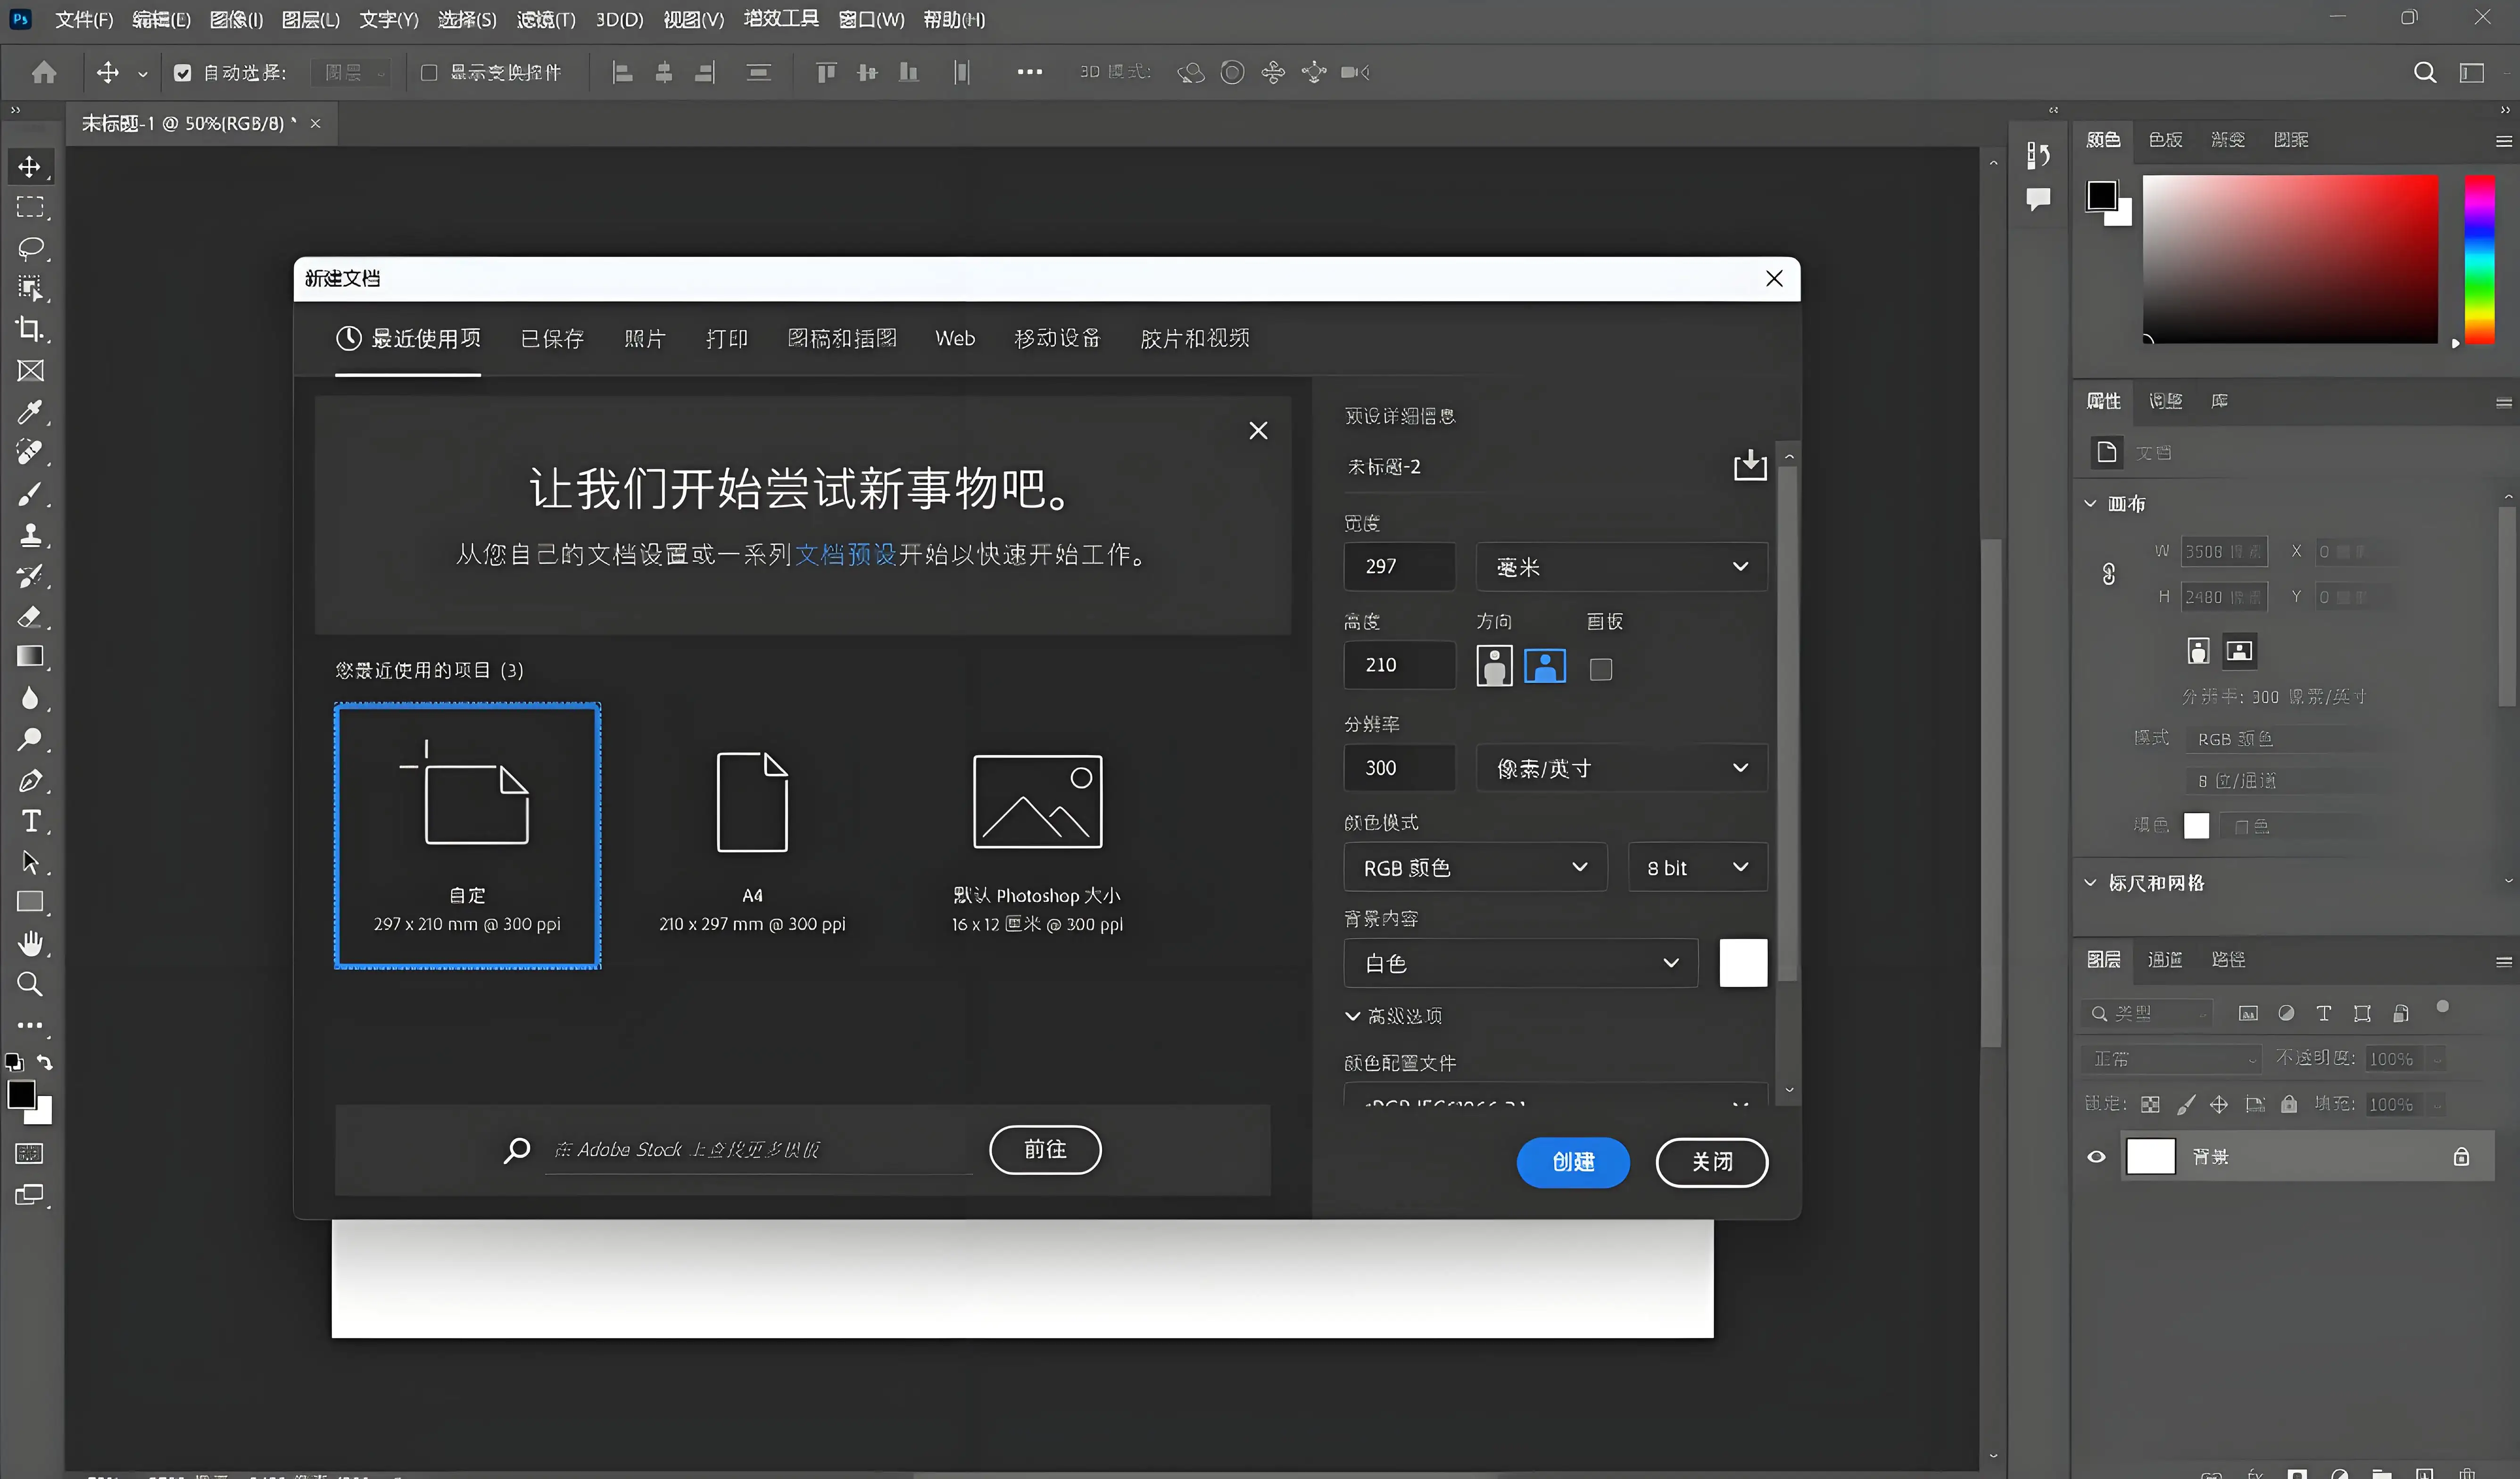Click the blue 创建 button
The width and height of the screenshot is (2520, 1479).
pyautogui.click(x=1573, y=1162)
